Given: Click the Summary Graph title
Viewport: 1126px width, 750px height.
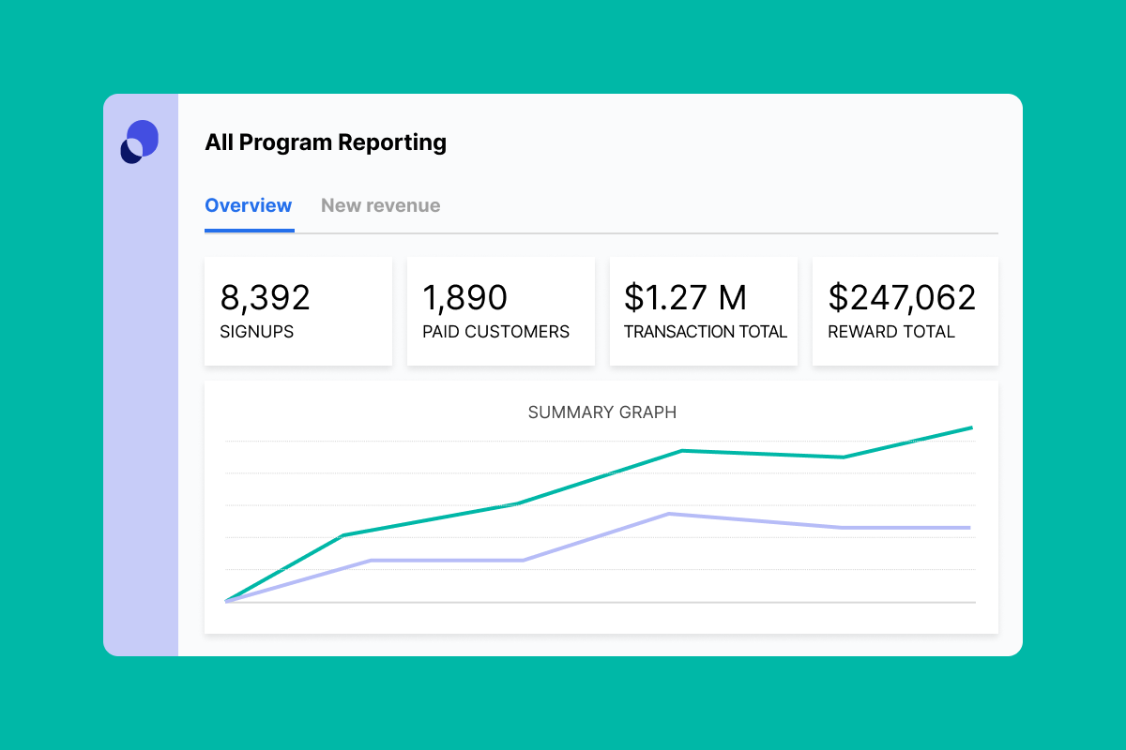Looking at the screenshot, I should click(x=602, y=412).
